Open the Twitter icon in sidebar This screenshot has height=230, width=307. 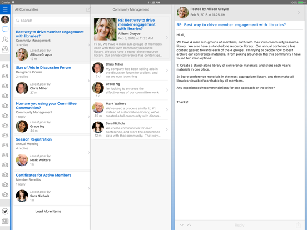click(x=5, y=211)
